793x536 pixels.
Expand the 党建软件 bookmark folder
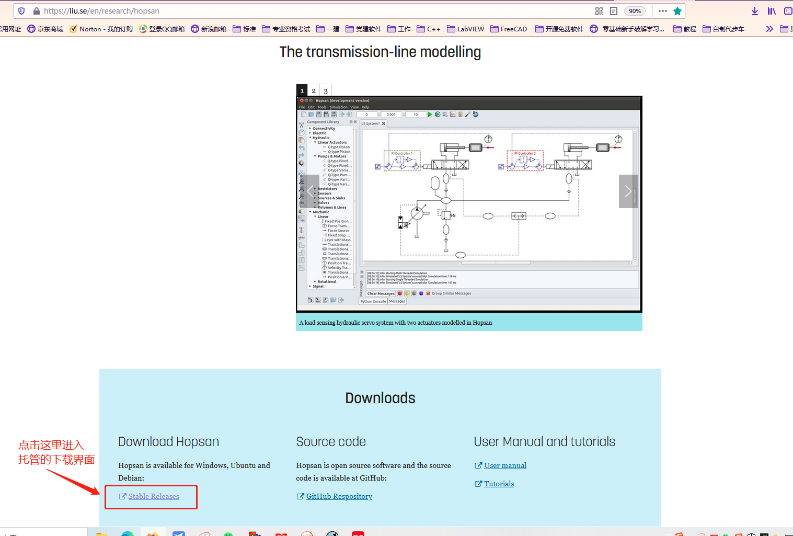(363, 29)
